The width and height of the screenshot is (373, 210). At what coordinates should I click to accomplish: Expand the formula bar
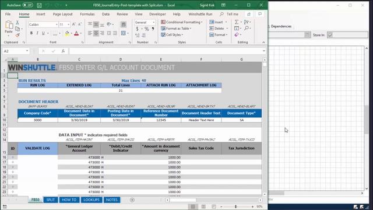263,51
